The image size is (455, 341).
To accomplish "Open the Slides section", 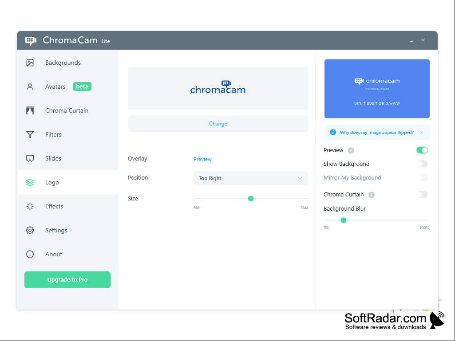I will point(68,158).
